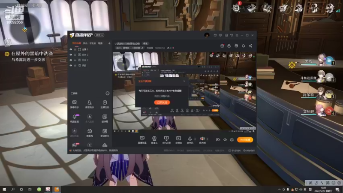Open the 房管助手 room manager tool
Viewport: 343px width, 193px height.
(90, 104)
